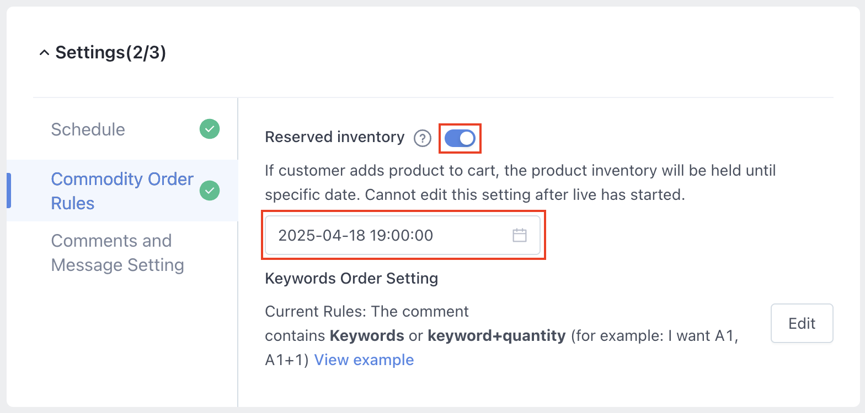Viewport: 865px width, 413px height.
Task: Open Comments and Message Setting tab
Action: [x=118, y=253]
